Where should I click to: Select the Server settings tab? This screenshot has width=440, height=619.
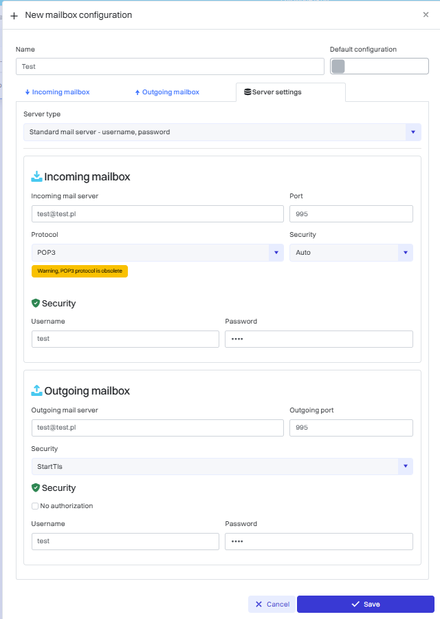coord(289,92)
